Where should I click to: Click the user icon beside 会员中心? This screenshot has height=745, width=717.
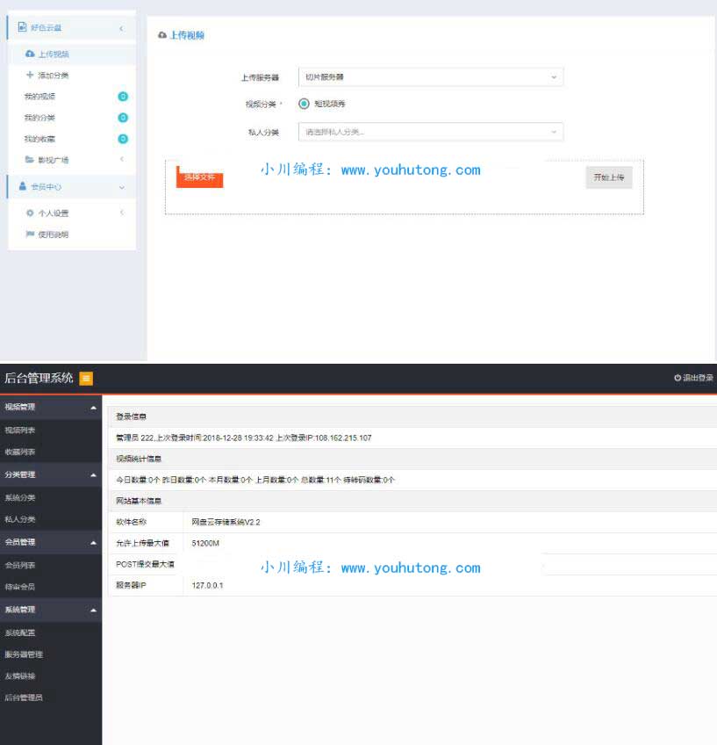pyautogui.click(x=22, y=186)
